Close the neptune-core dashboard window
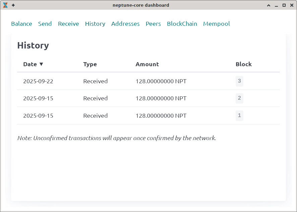This screenshot has height=212, width=297. click(292, 5)
